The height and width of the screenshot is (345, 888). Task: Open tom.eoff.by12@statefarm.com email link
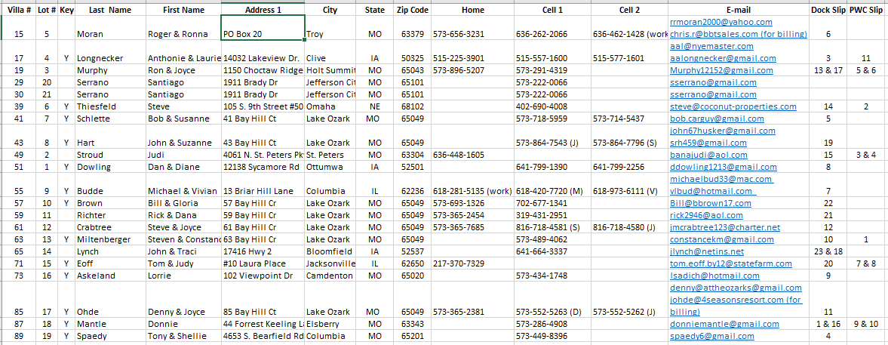733,263
